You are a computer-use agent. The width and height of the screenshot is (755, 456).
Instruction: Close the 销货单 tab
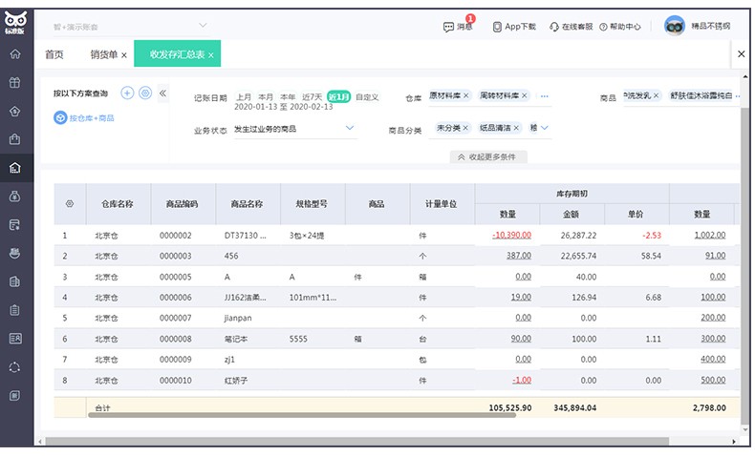[123, 55]
